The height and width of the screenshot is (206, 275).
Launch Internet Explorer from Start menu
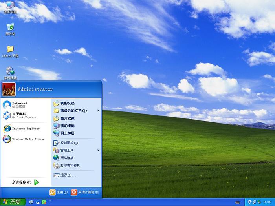click(x=26, y=129)
